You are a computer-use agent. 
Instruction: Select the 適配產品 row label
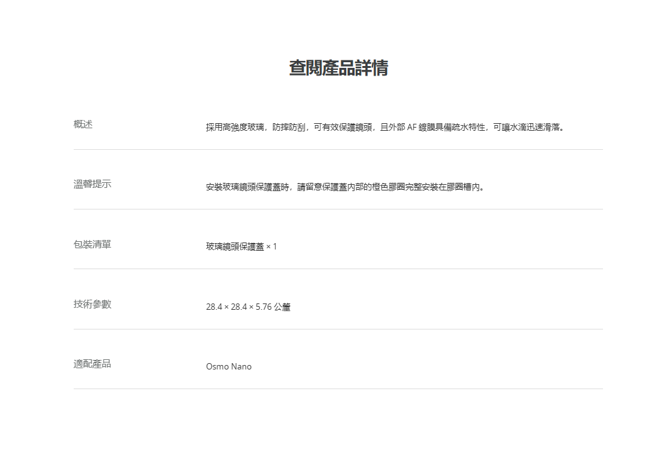pos(92,364)
